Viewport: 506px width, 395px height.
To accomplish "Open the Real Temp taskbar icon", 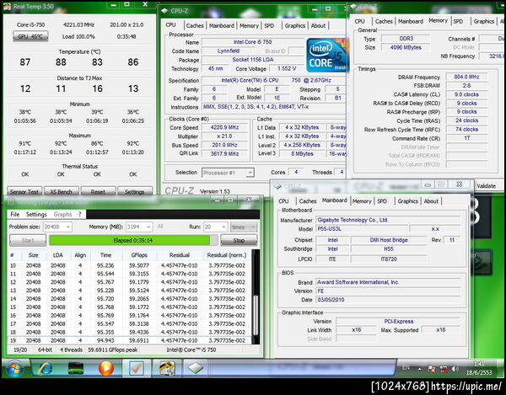I will (166, 368).
